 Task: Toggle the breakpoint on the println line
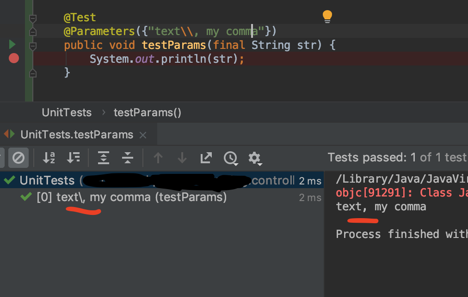(14, 59)
